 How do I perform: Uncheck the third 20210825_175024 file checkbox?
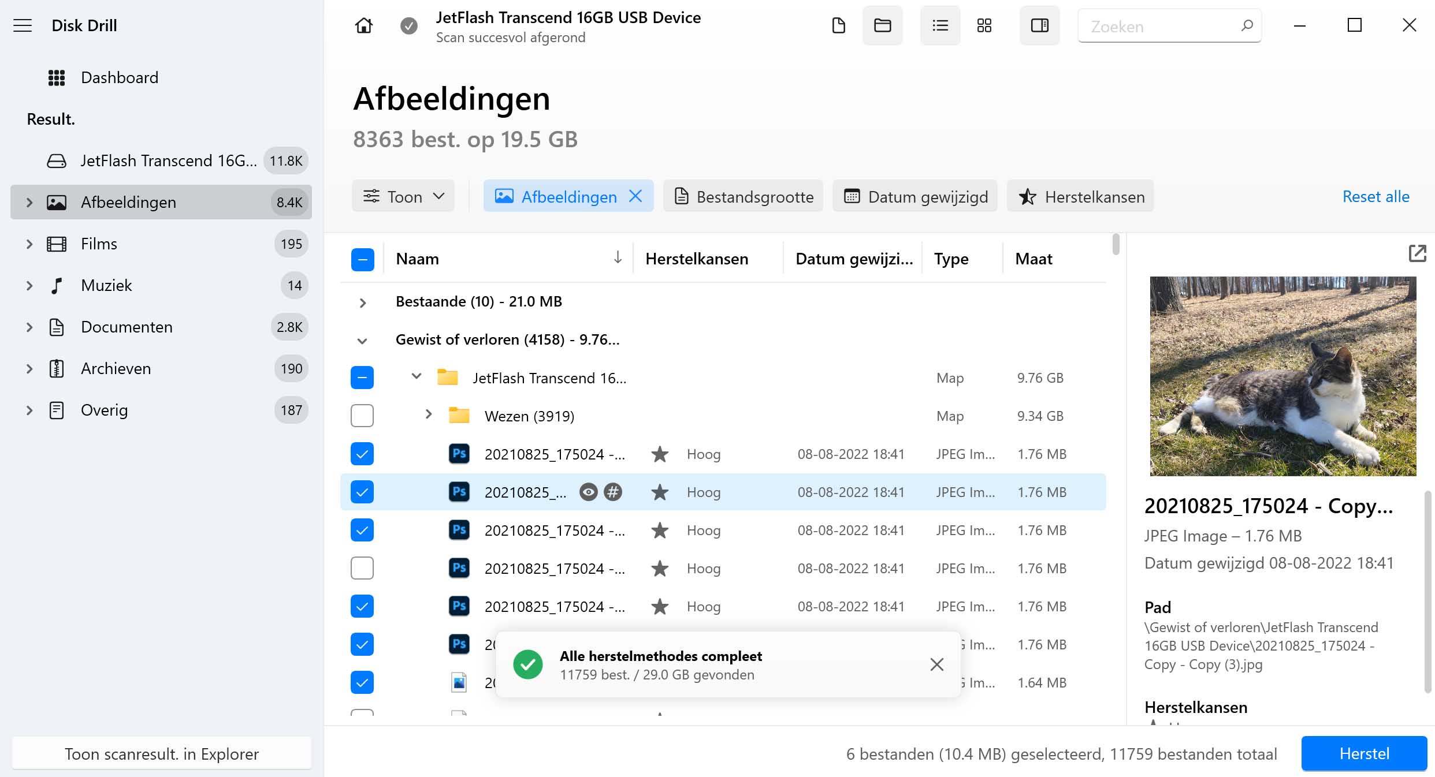point(362,530)
